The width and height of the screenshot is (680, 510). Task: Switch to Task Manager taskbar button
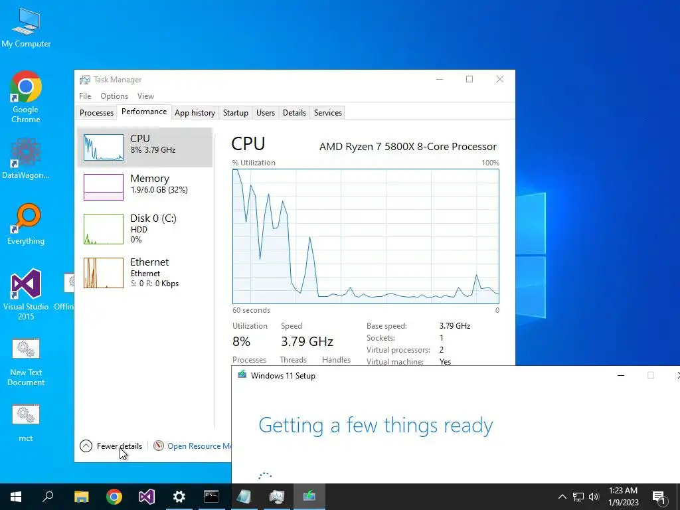coord(277,497)
